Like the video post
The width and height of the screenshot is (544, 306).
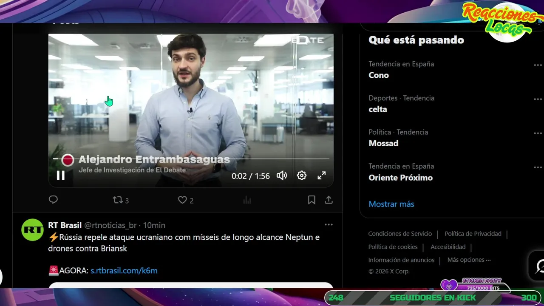coord(186,200)
